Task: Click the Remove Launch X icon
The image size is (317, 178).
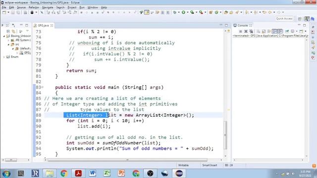Action: (x=246, y=31)
